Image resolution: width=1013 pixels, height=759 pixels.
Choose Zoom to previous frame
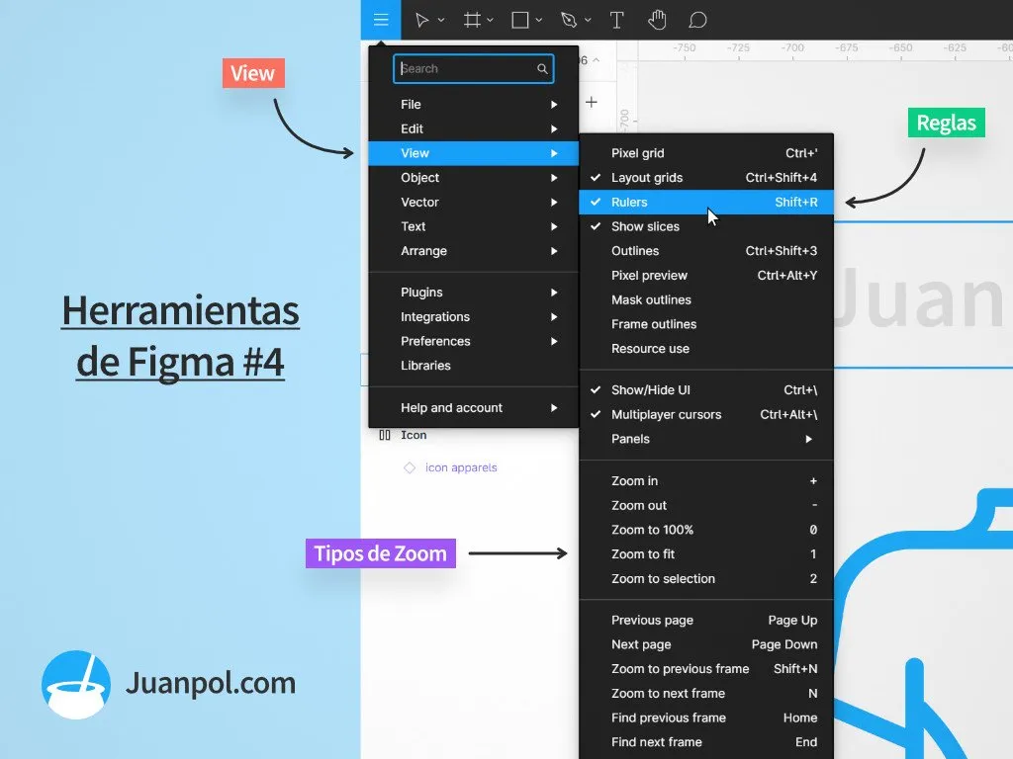click(x=706, y=669)
